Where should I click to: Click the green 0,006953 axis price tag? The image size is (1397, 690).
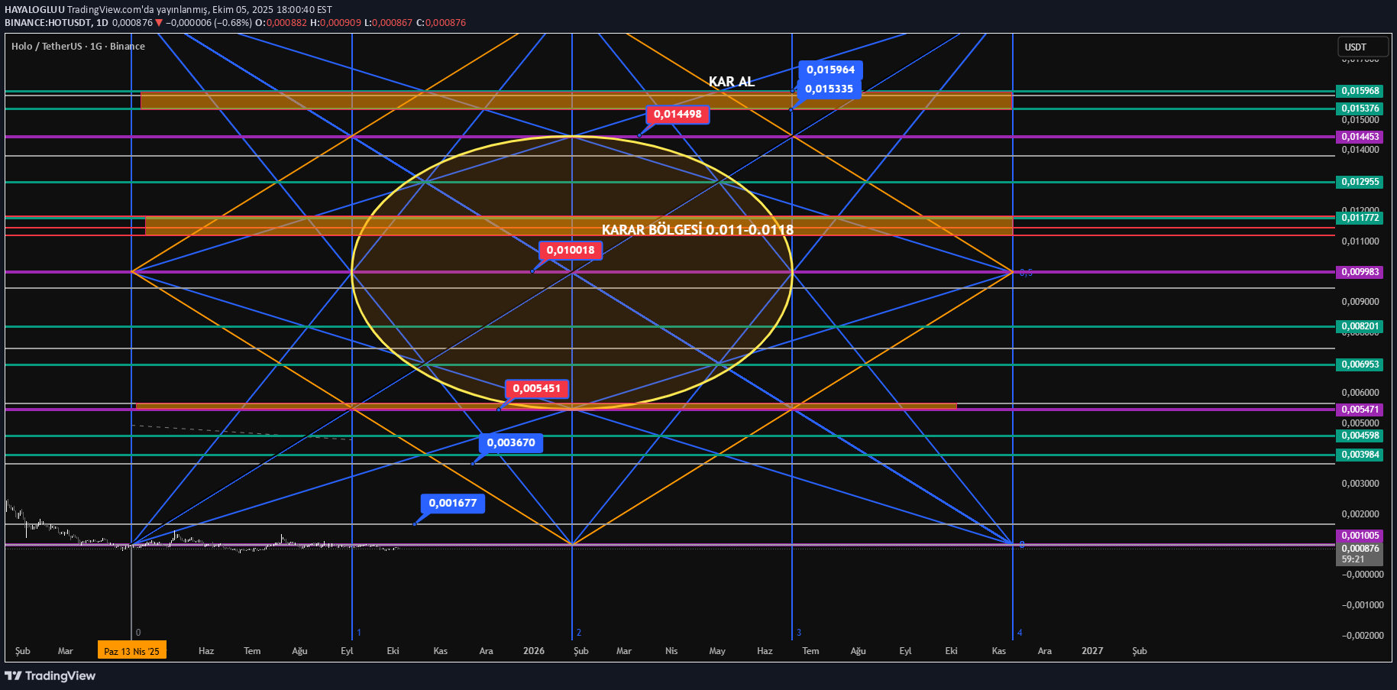(1360, 364)
